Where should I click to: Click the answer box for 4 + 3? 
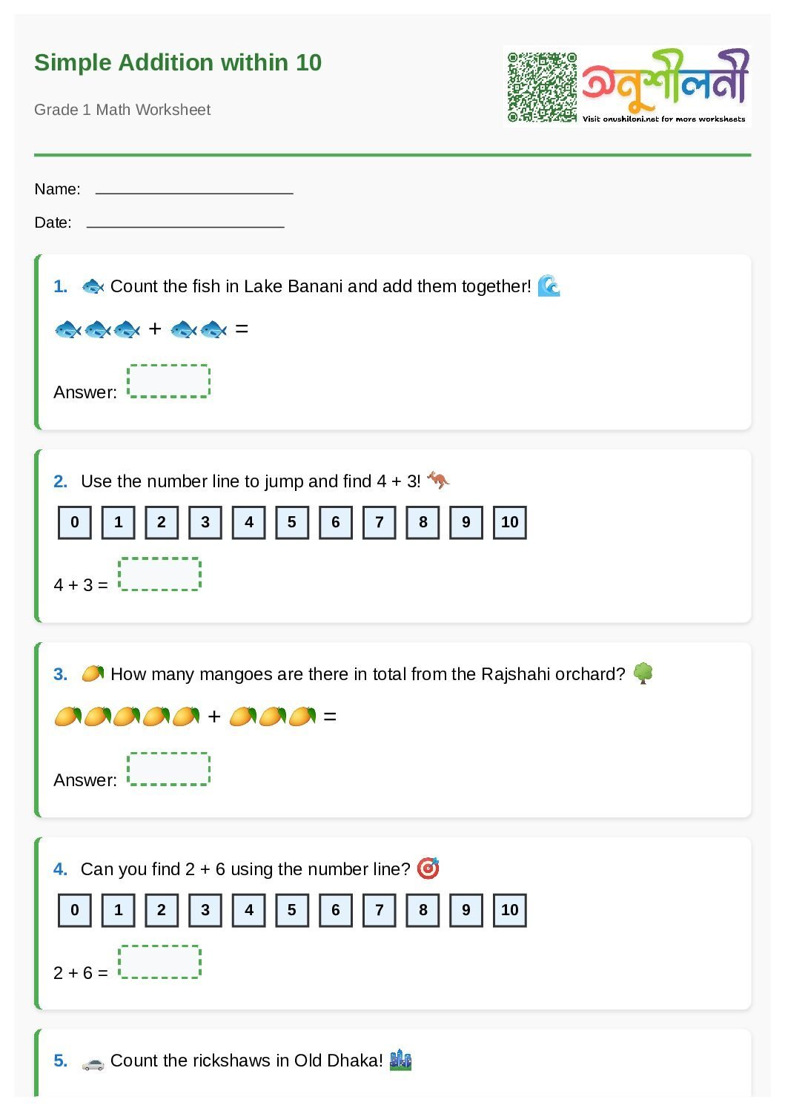tap(159, 575)
